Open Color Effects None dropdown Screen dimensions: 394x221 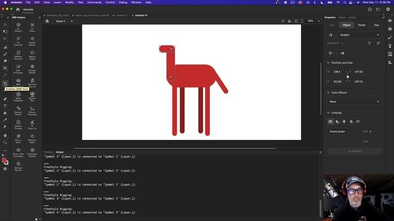click(x=355, y=101)
